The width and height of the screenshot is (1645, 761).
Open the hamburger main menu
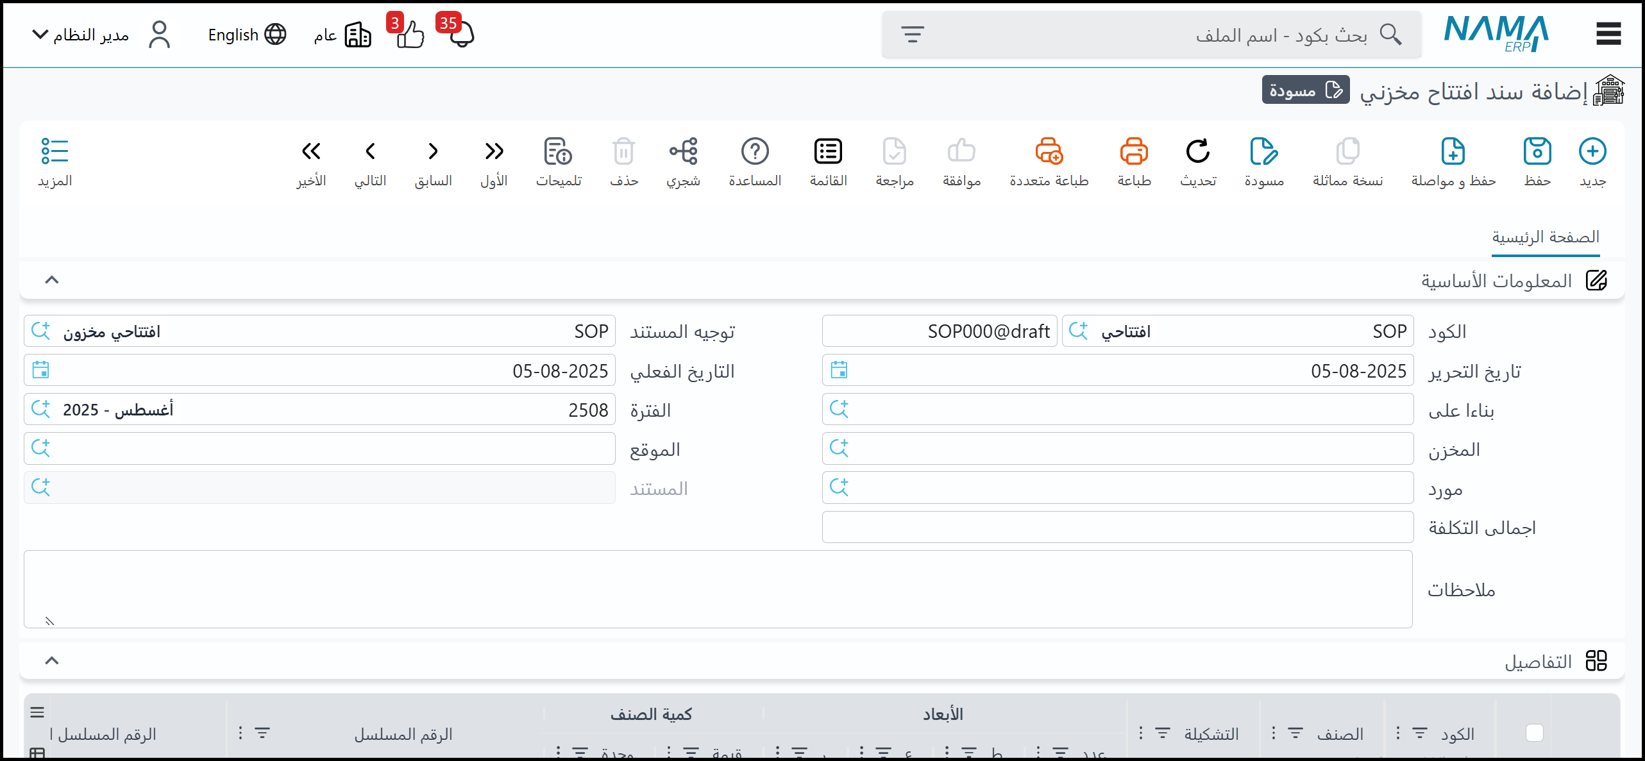(1608, 34)
